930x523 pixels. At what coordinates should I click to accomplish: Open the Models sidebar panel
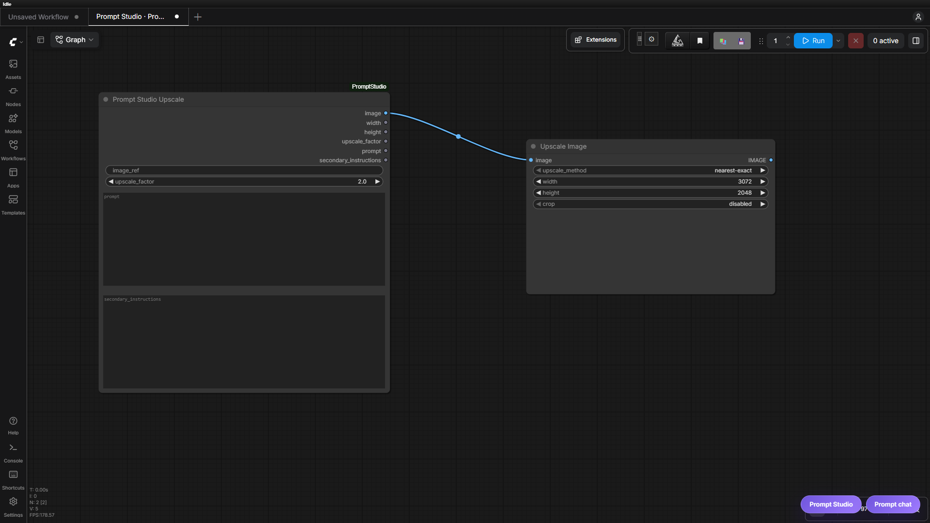pos(13,123)
